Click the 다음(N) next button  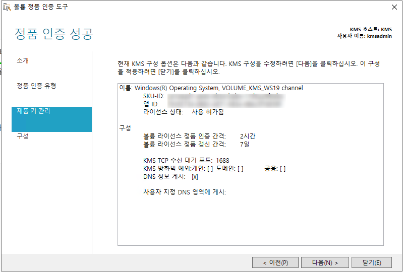tap(325, 262)
